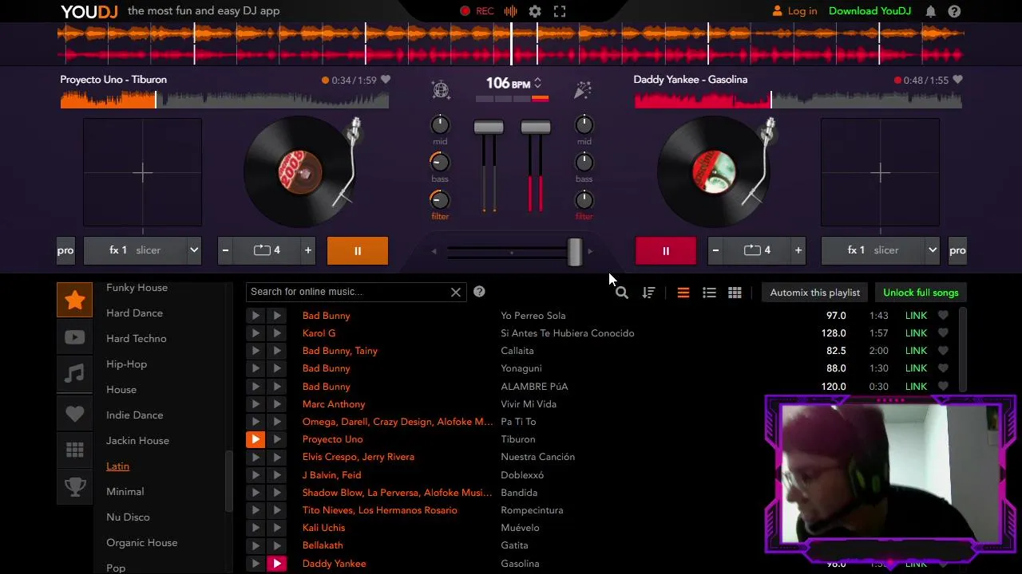Load Muévelo on right deck
The width and height of the screenshot is (1022, 574).
[276, 528]
